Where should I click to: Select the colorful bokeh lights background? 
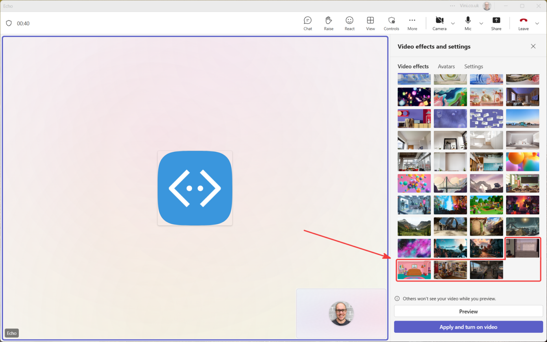tap(414, 97)
